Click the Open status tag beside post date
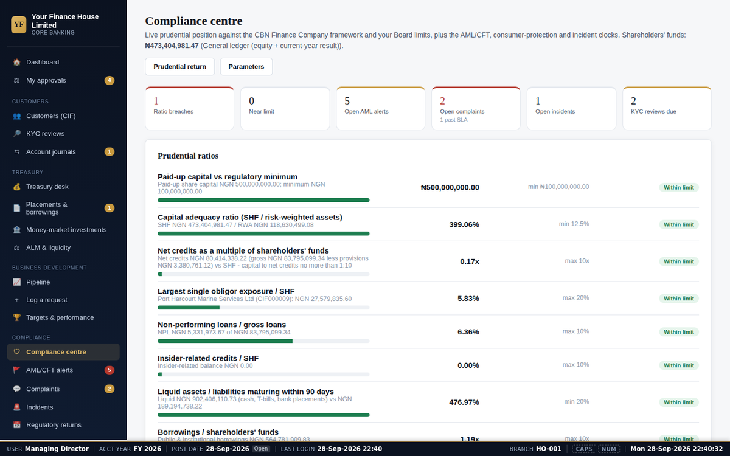Image resolution: width=730 pixels, height=456 pixels. 261,449
